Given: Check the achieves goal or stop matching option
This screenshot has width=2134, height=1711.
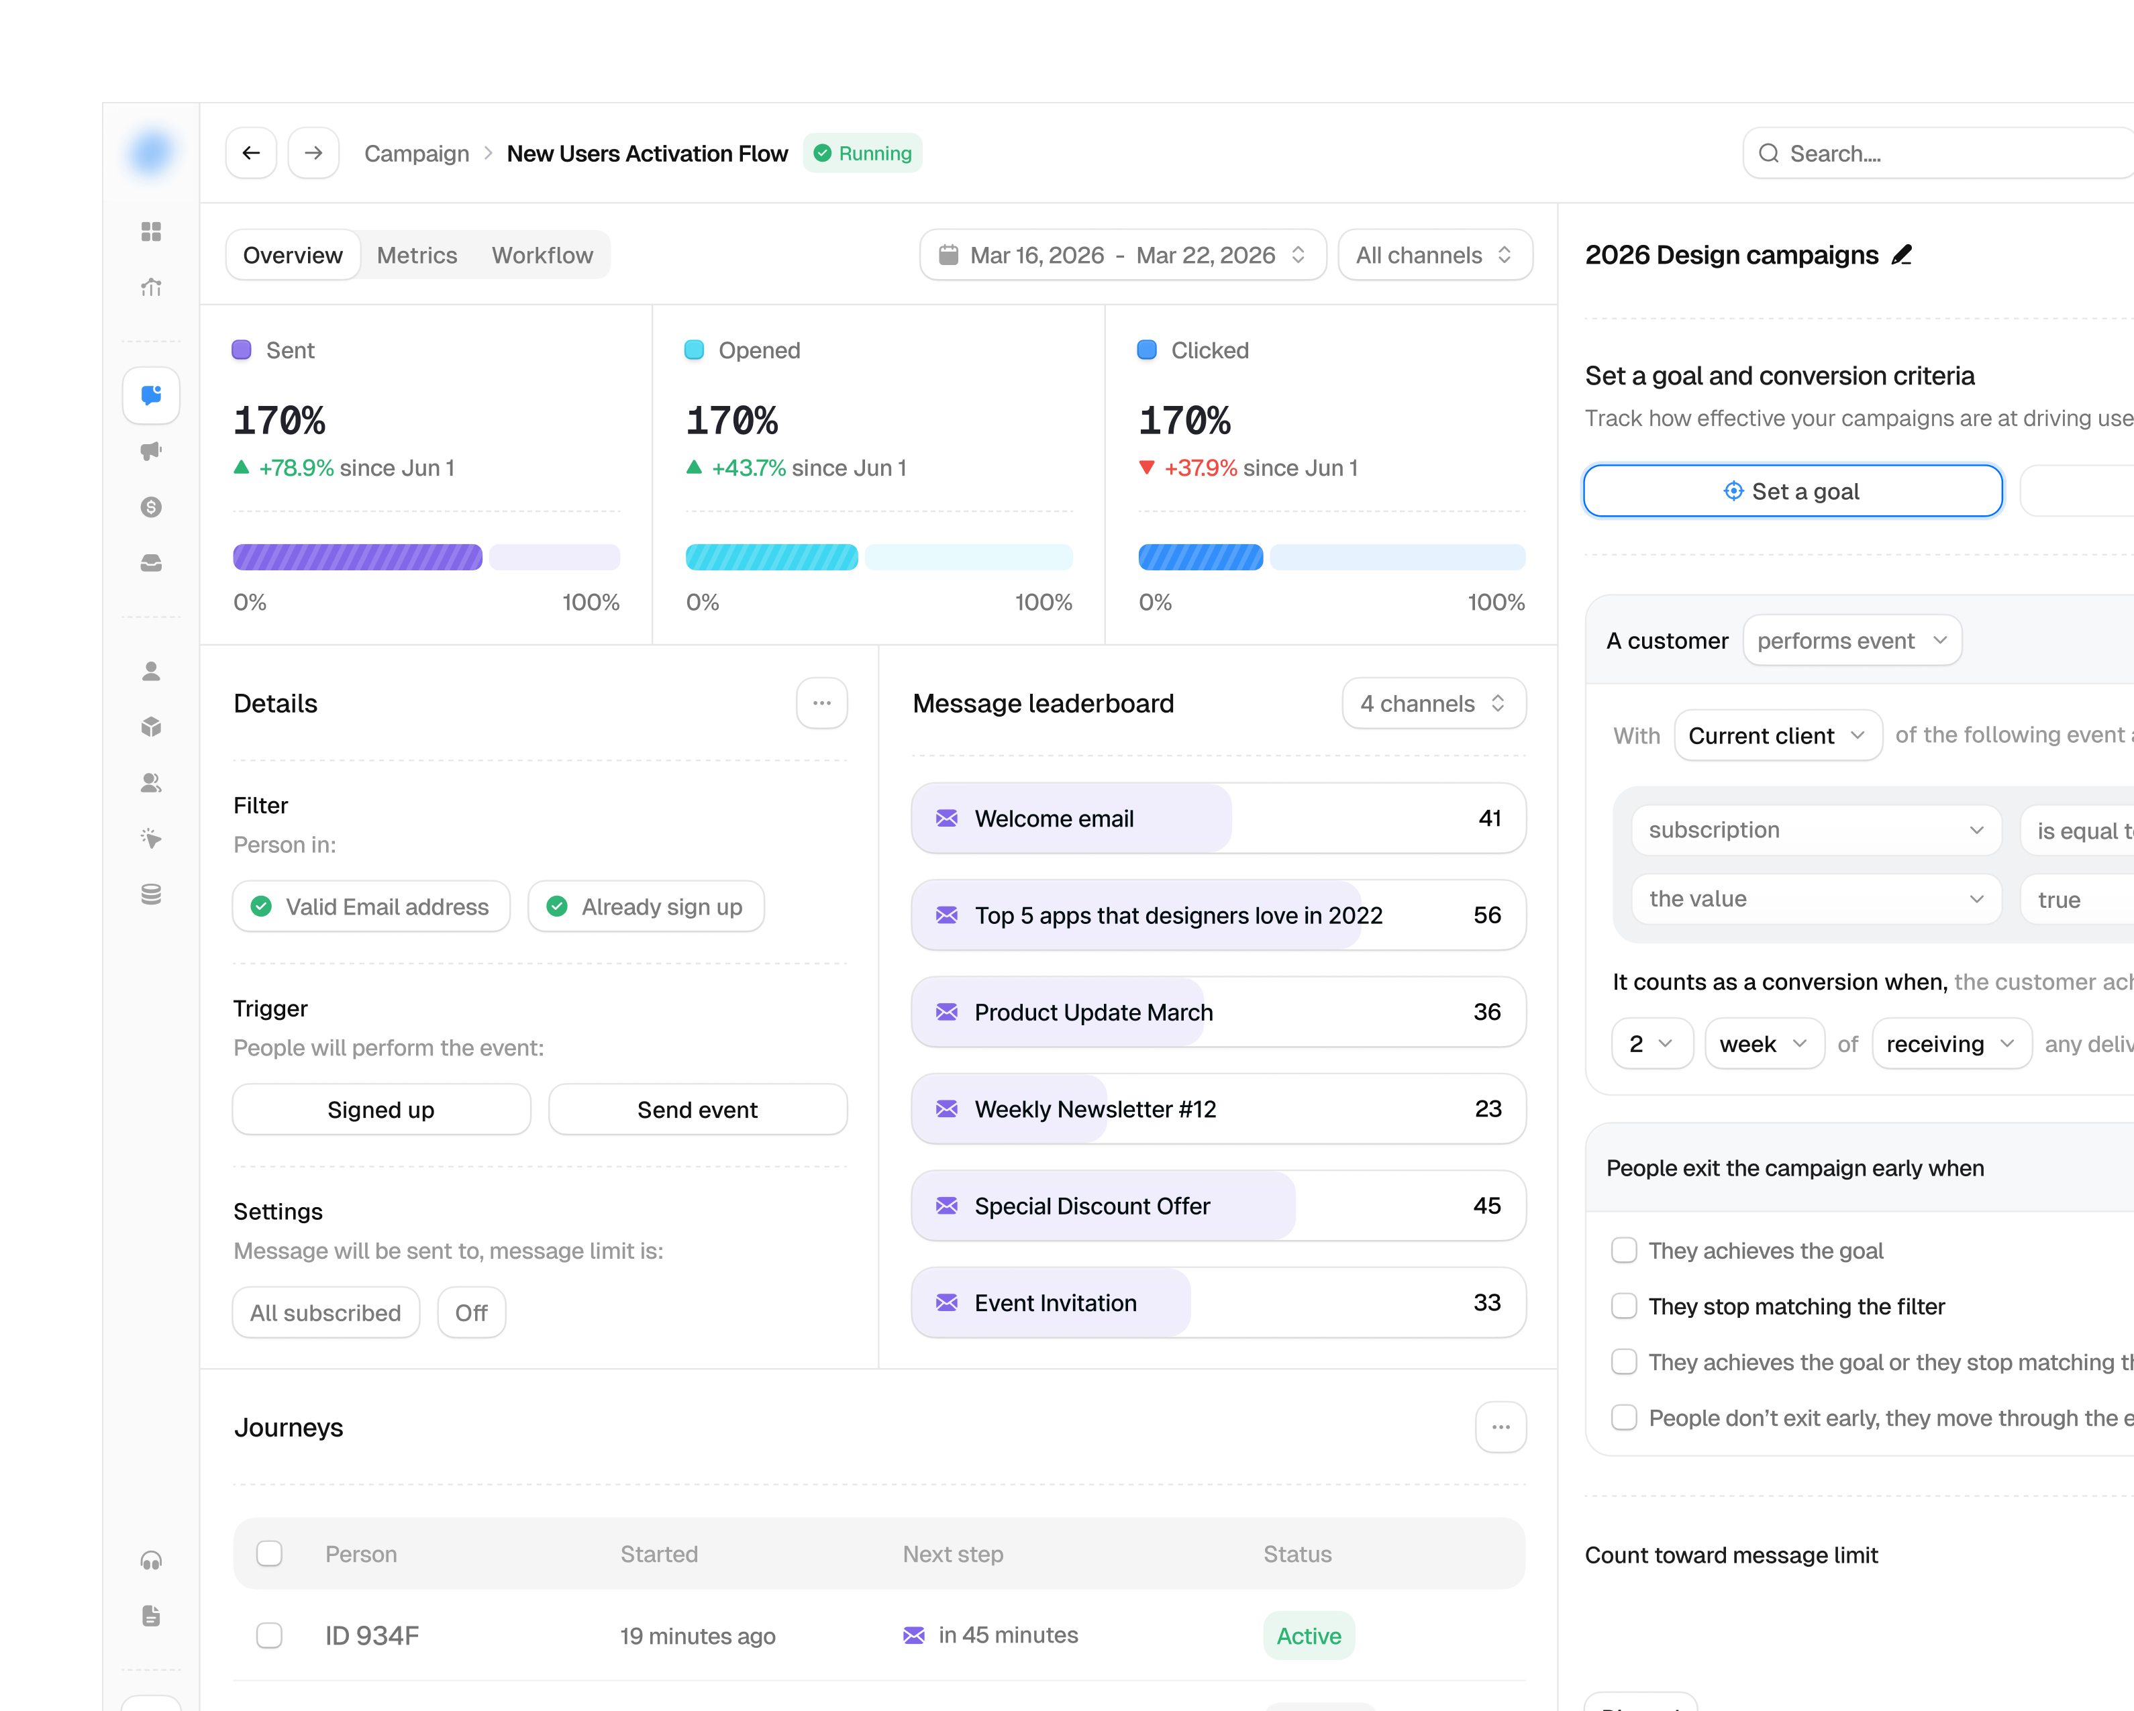Looking at the screenshot, I should 1624,1363.
